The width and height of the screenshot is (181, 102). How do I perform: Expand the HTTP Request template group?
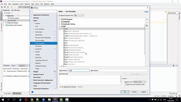60,19
